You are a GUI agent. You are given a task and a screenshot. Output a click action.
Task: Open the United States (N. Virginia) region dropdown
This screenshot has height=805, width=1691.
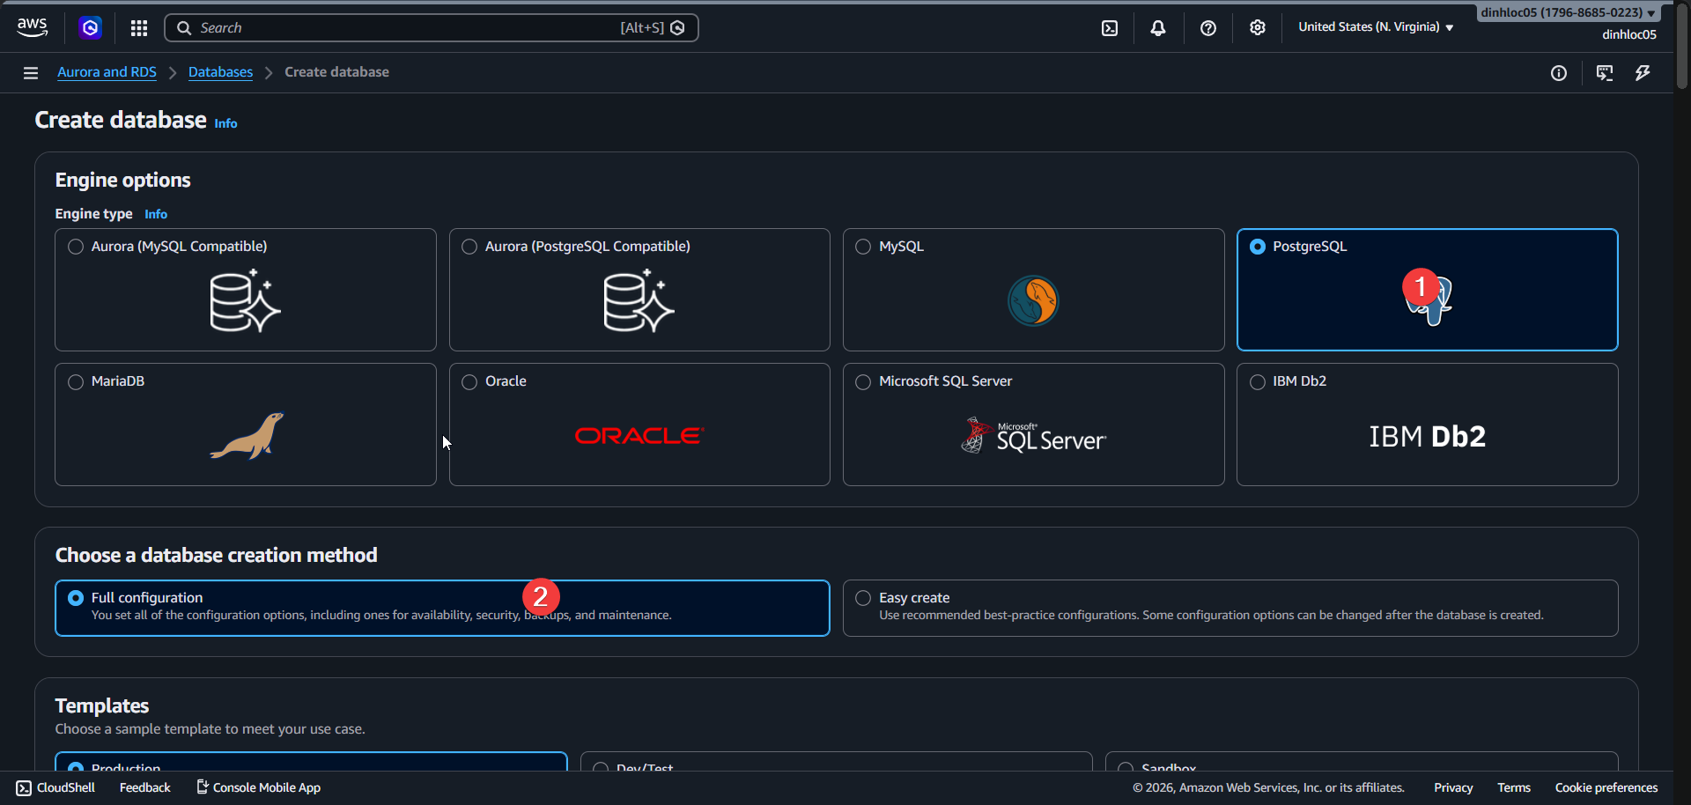click(1374, 26)
